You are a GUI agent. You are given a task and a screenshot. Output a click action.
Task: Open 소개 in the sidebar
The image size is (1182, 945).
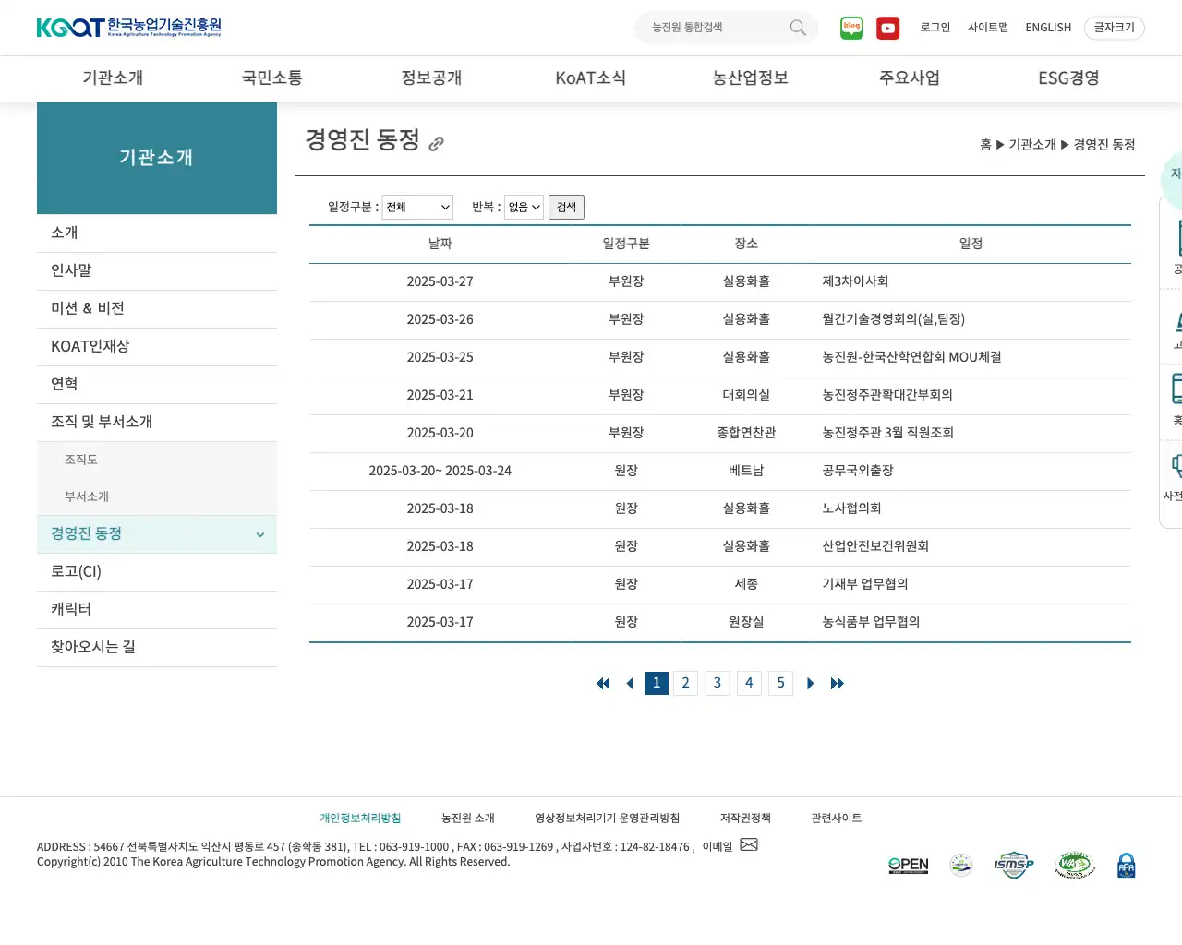point(157,233)
